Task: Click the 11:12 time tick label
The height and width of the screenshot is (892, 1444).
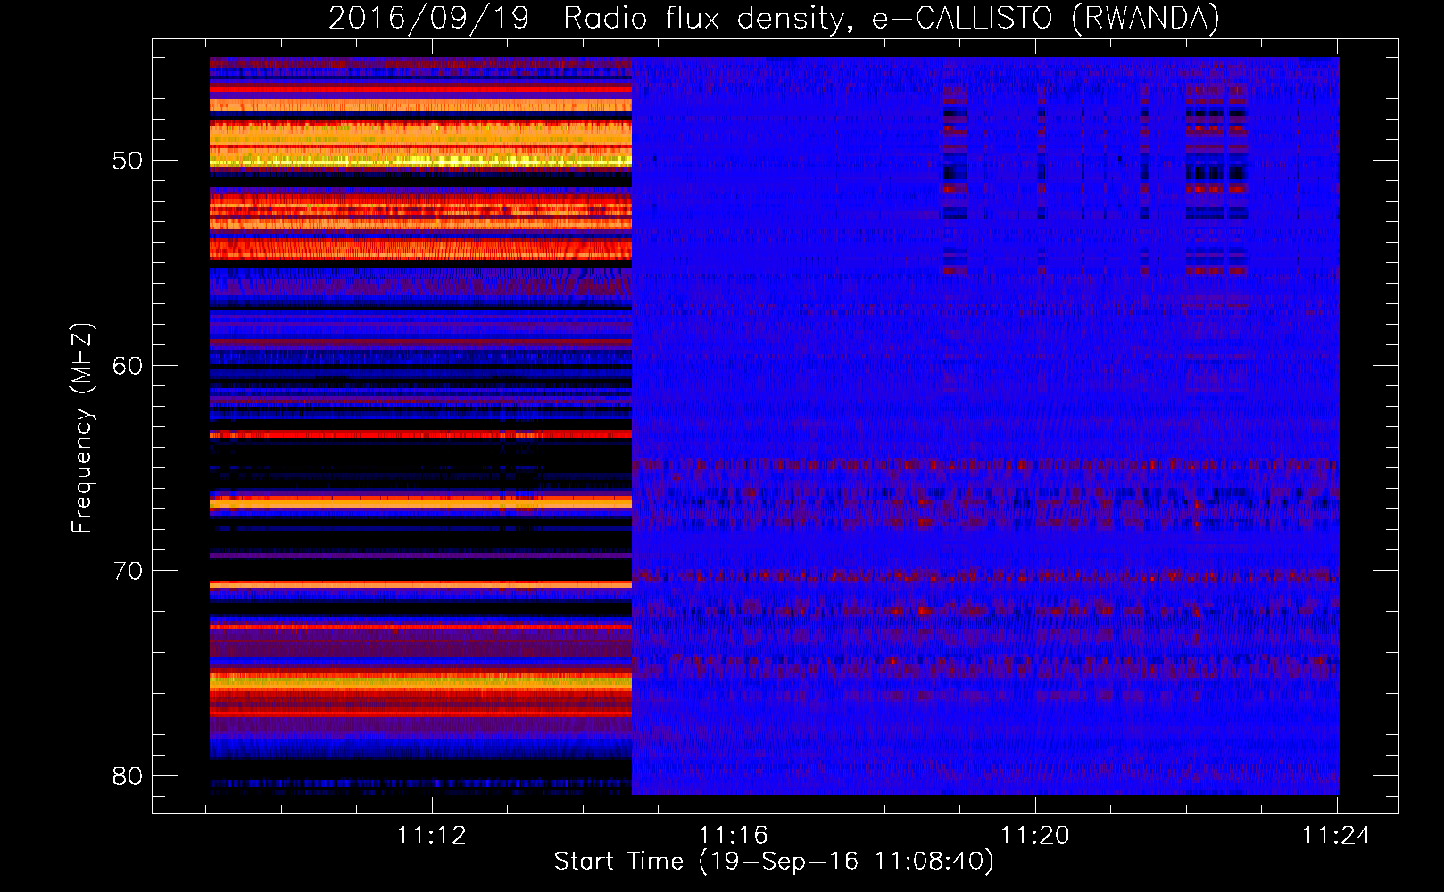Action: [432, 836]
